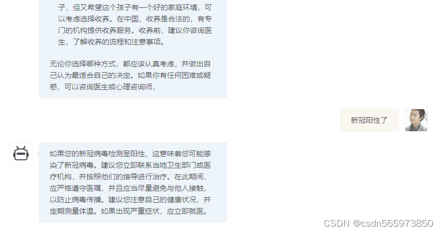Screen dimensions: 441x232
Task: Click the last line 定期测量体温 of reply
Action: [129, 211]
